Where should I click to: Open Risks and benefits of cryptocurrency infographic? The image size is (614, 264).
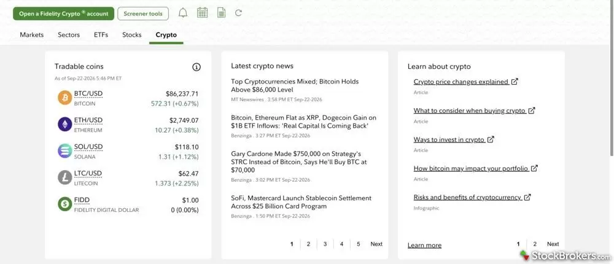[467, 198]
